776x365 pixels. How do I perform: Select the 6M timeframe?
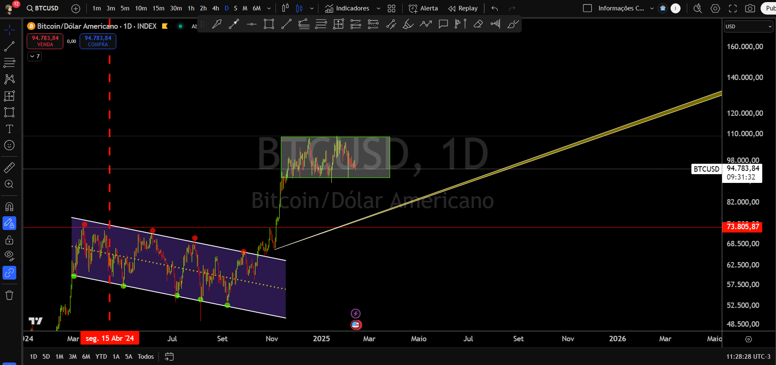(257, 8)
